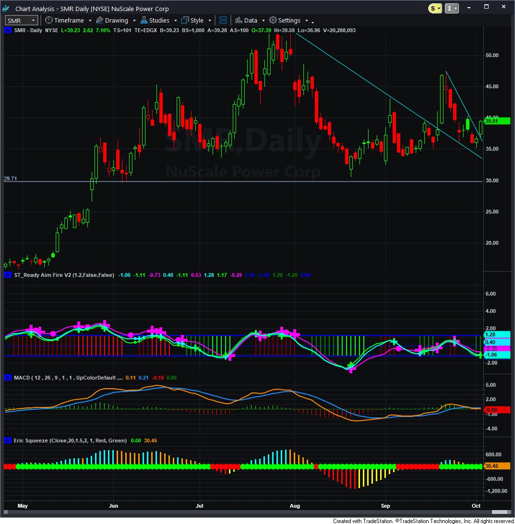
Task: Click the blue A badge beside MACD study
Action: coord(7,378)
